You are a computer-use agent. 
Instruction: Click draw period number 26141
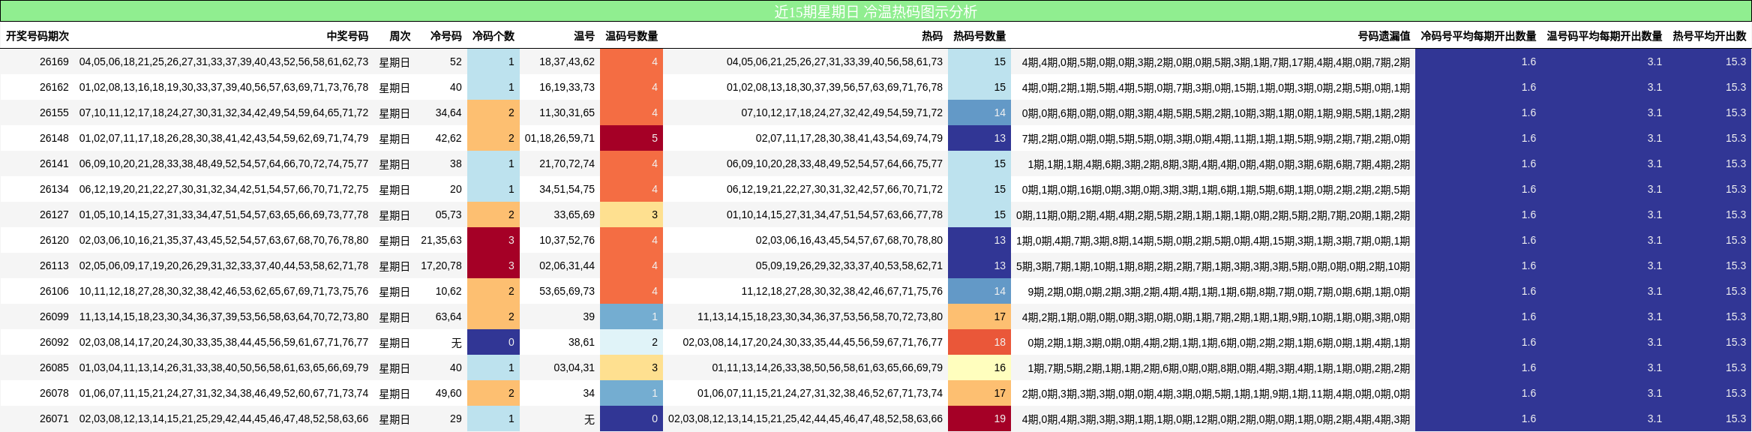(54, 163)
